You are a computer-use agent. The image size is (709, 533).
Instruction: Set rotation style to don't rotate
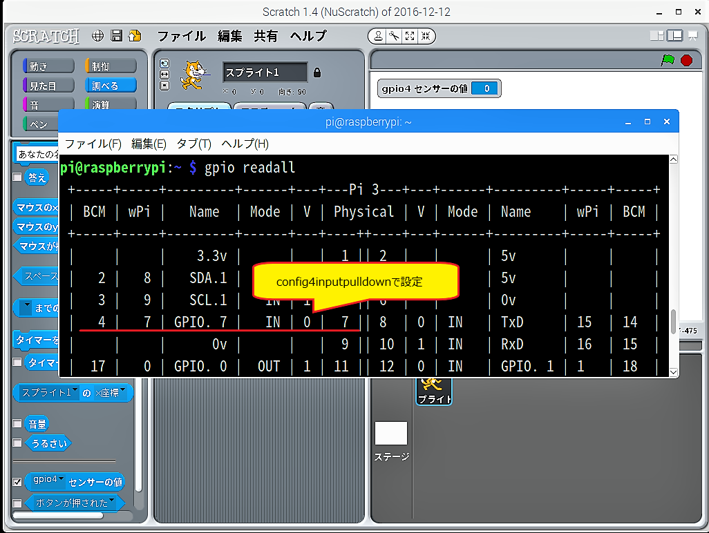tap(164, 86)
